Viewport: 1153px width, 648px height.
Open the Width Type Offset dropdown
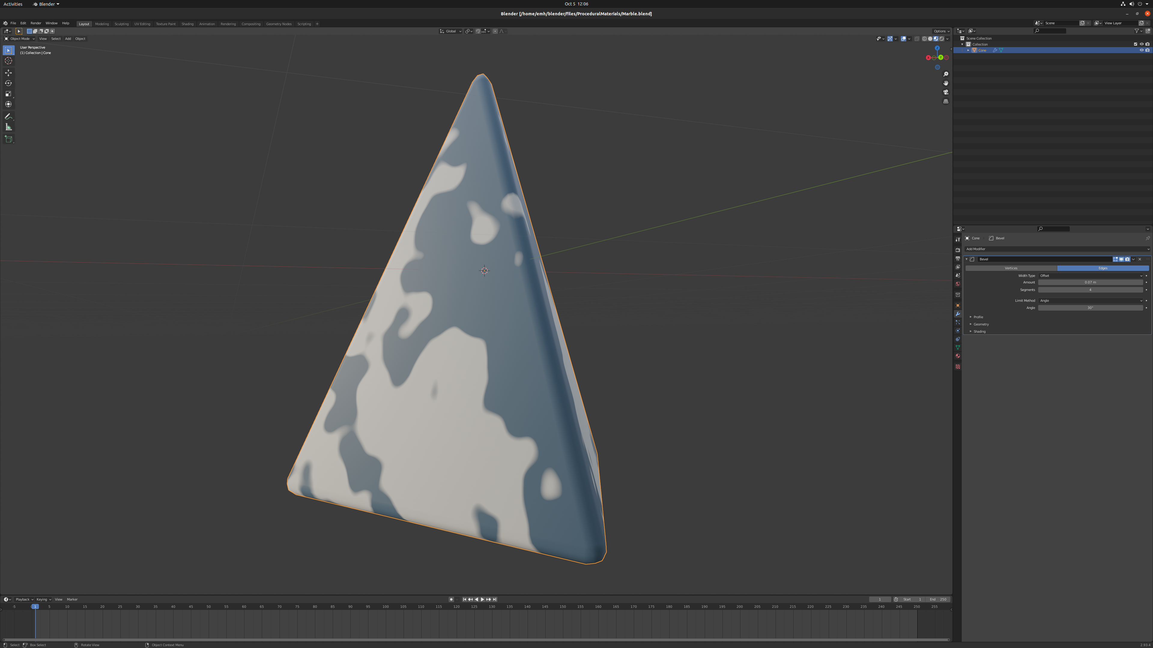1091,276
